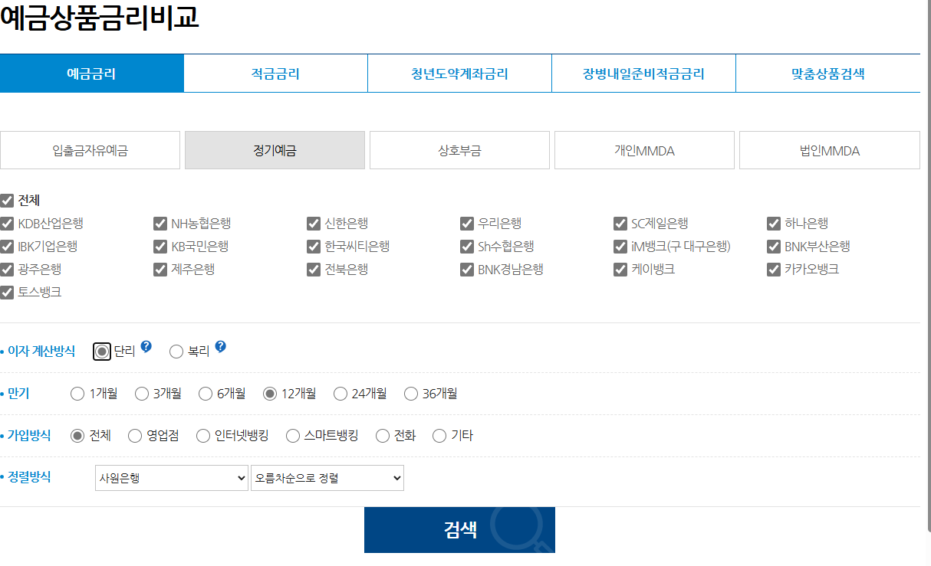Switch to the 청년도약계좌금리 tab
Image resolution: width=931 pixels, height=566 pixels.
(x=459, y=73)
